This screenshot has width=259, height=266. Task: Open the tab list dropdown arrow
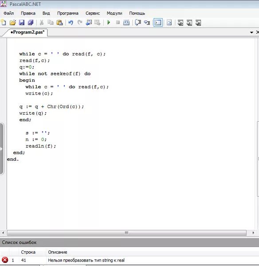tap(251, 32)
